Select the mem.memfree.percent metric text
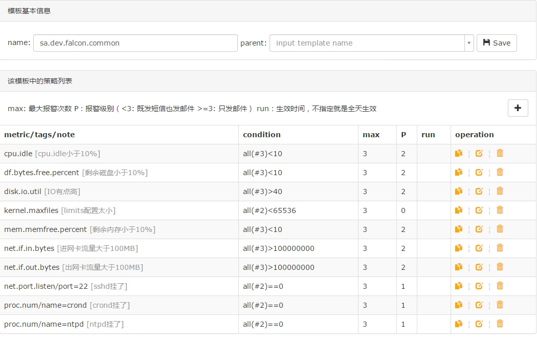 [45, 229]
